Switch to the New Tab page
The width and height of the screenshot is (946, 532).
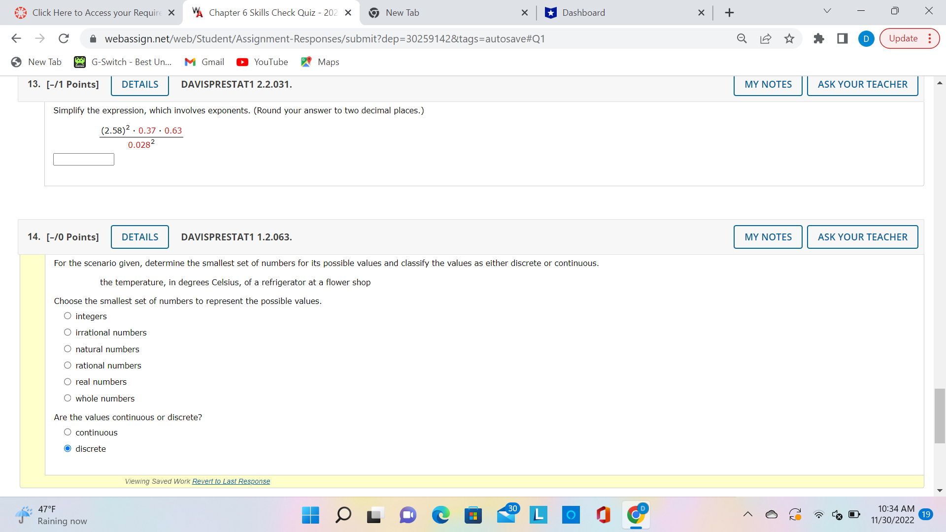coord(404,12)
